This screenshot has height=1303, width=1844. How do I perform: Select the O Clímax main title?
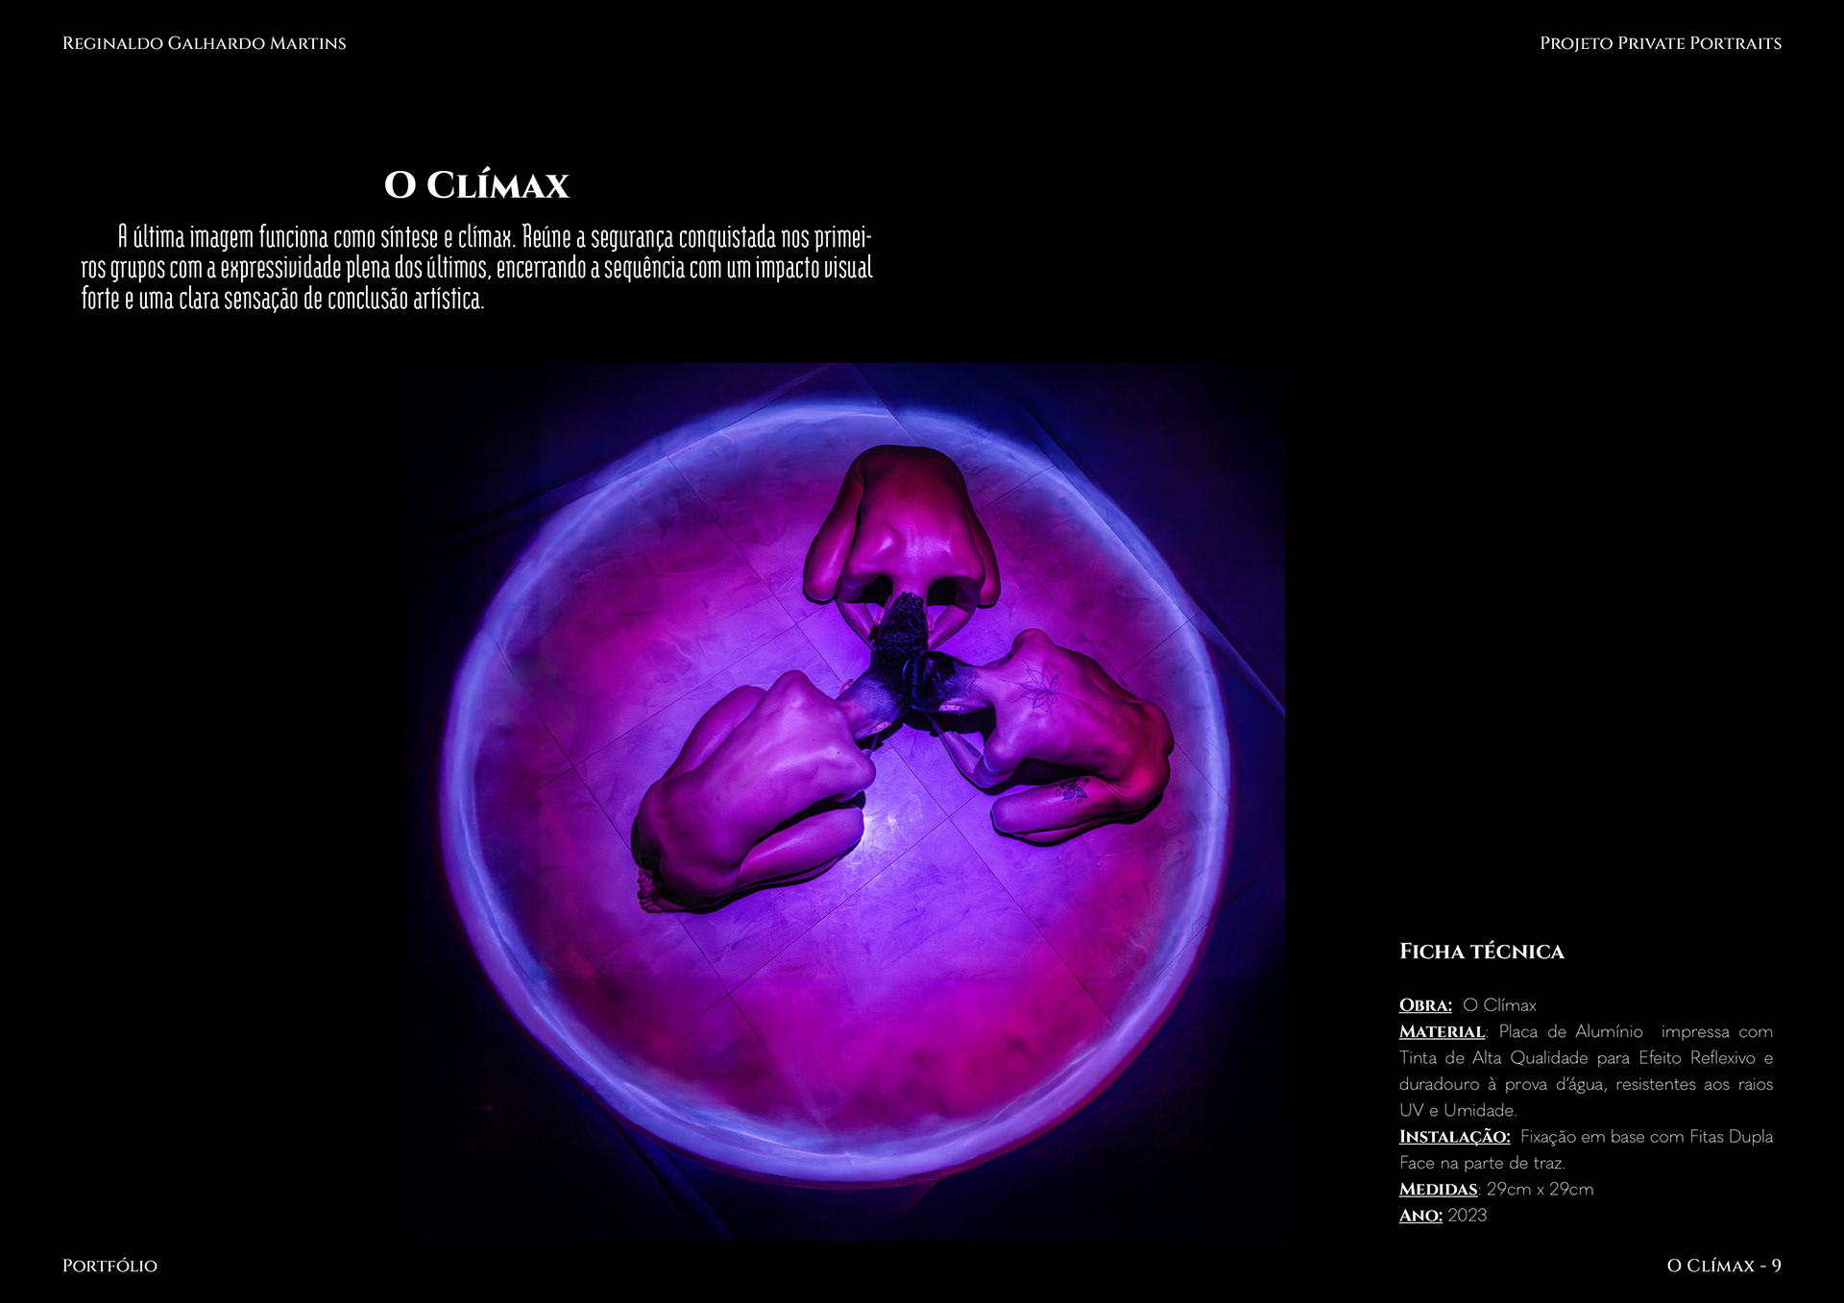click(x=476, y=185)
